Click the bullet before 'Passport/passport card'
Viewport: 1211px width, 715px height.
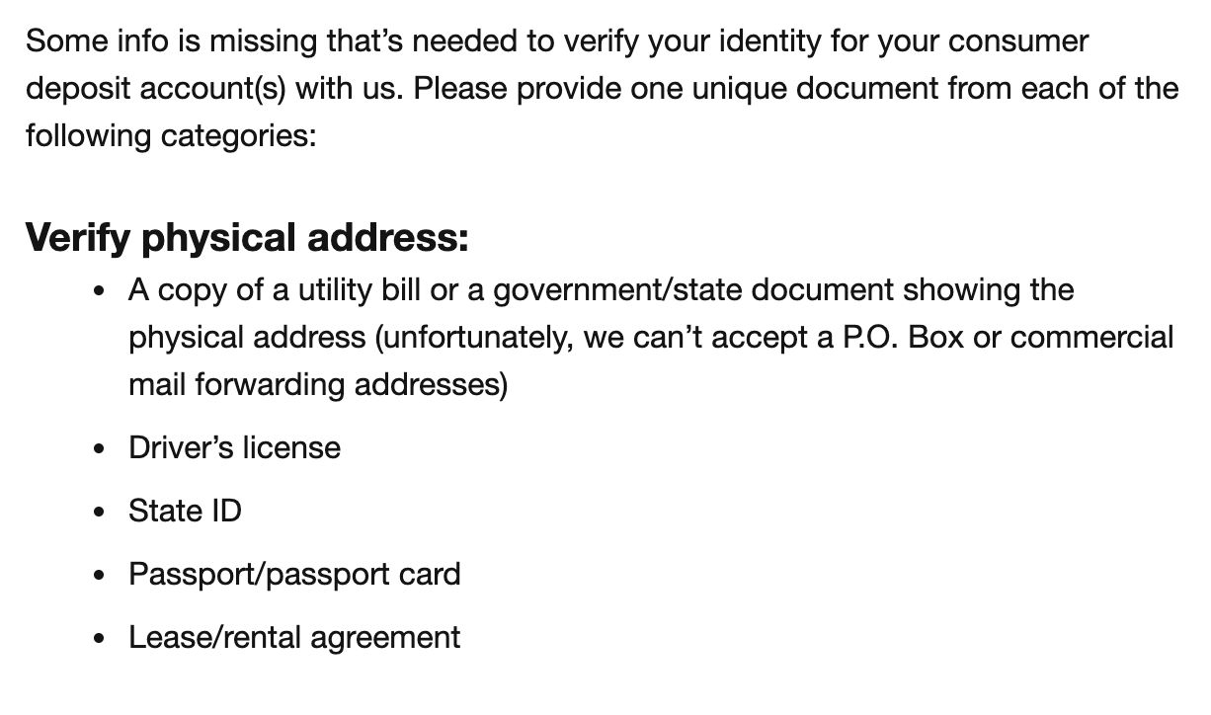[x=99, y=576]
